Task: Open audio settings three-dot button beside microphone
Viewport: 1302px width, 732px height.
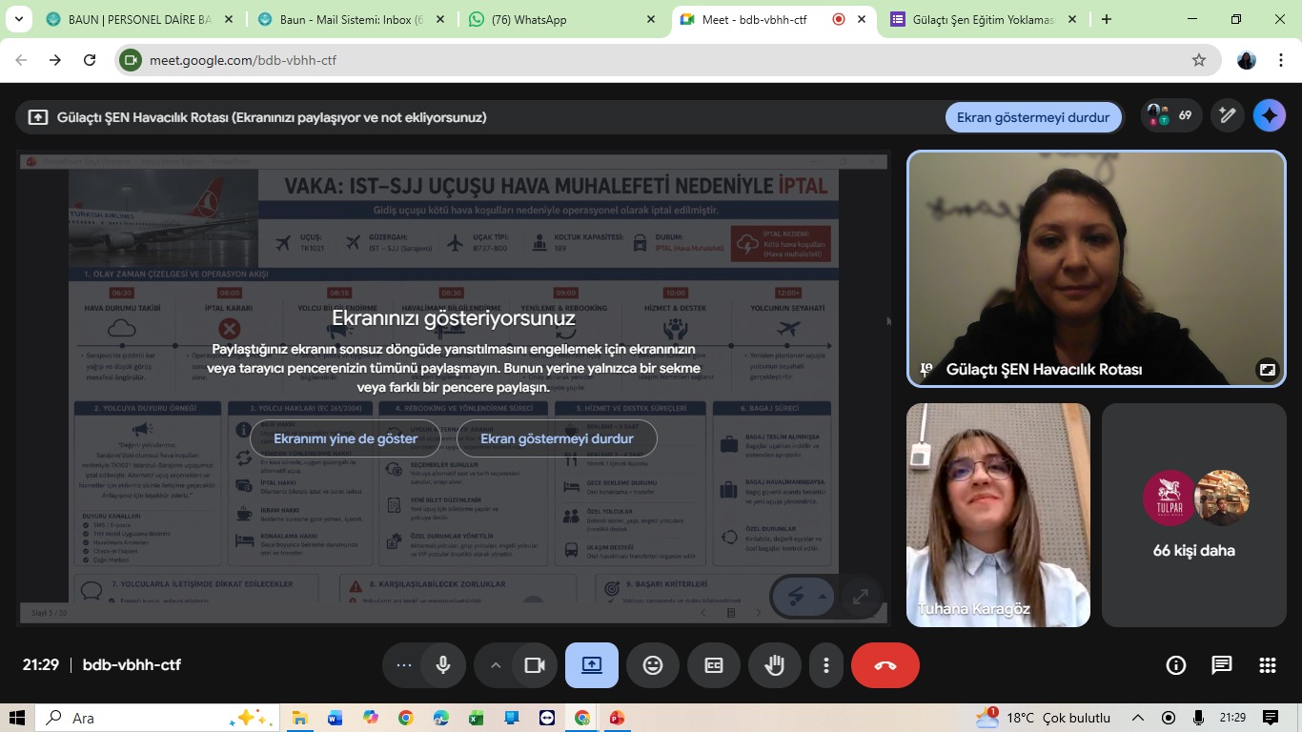Action: [x=404, y=665]
